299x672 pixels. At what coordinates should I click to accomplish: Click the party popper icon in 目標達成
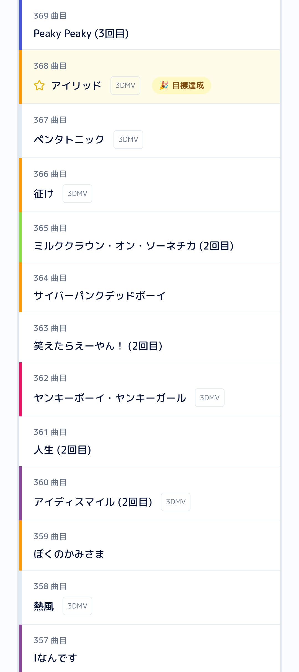[x=164, y=85]
